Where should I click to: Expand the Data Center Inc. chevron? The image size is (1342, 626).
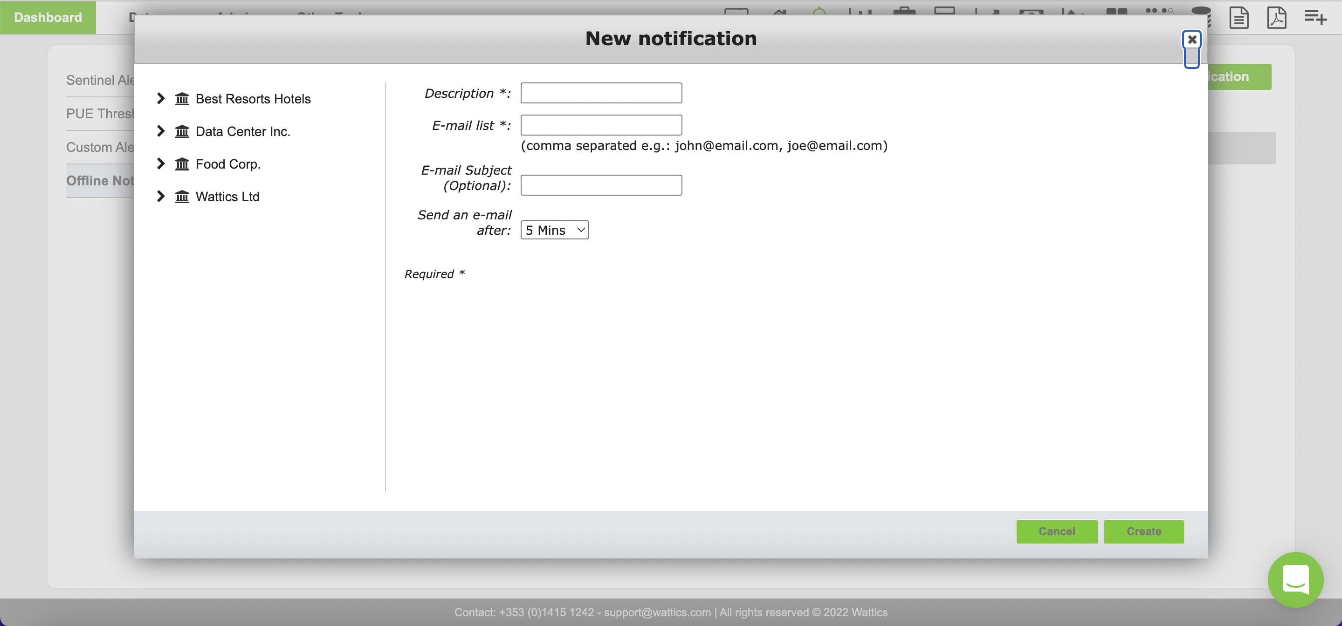pos(160,131)
